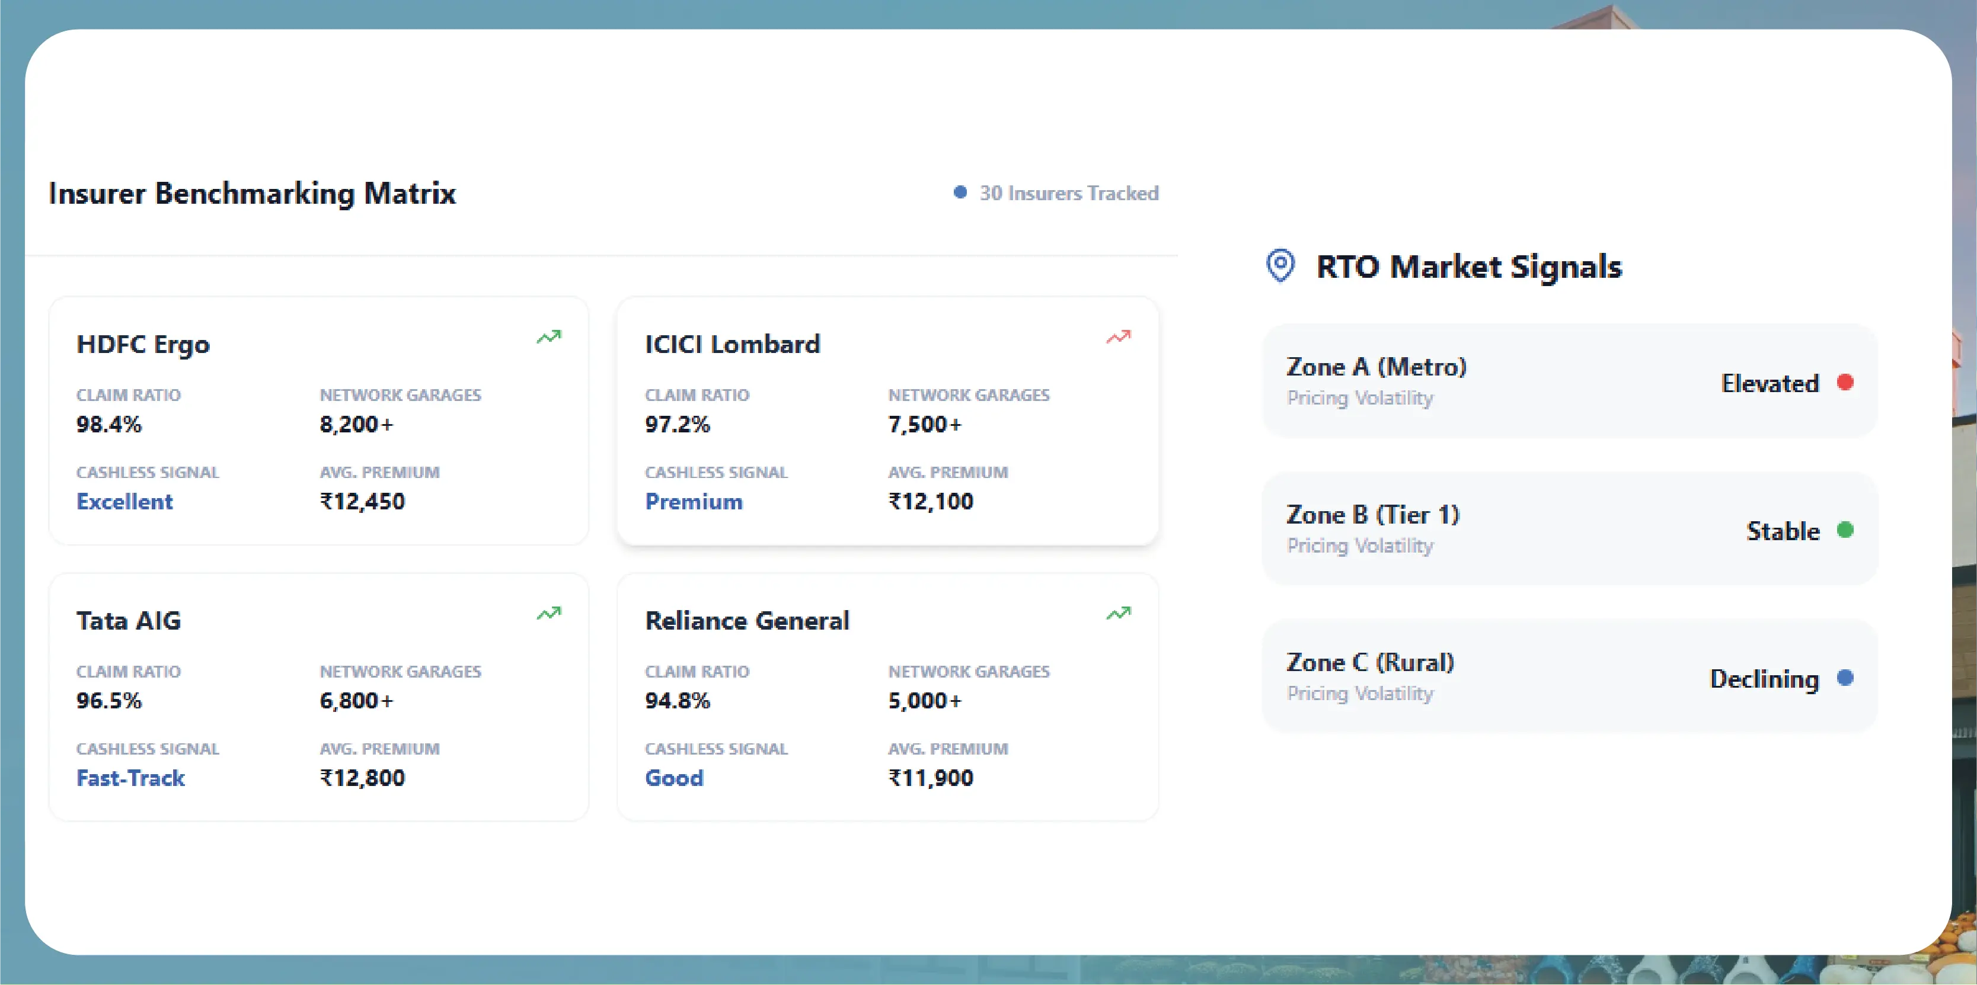
Task: Click the Insurer Benchmarking Matrix heading
Action: pyautogui.click(x=253, y=193)
